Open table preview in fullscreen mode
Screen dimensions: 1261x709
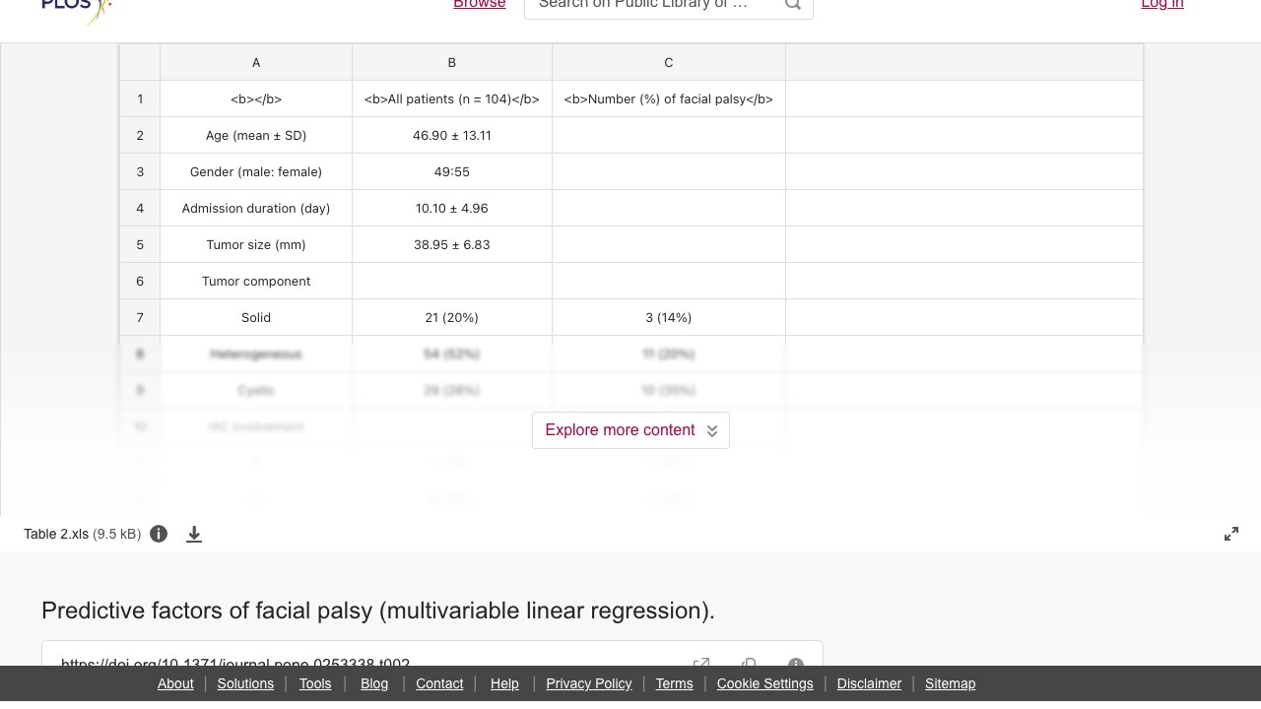pyautogui.click(x=1231, y=534)
